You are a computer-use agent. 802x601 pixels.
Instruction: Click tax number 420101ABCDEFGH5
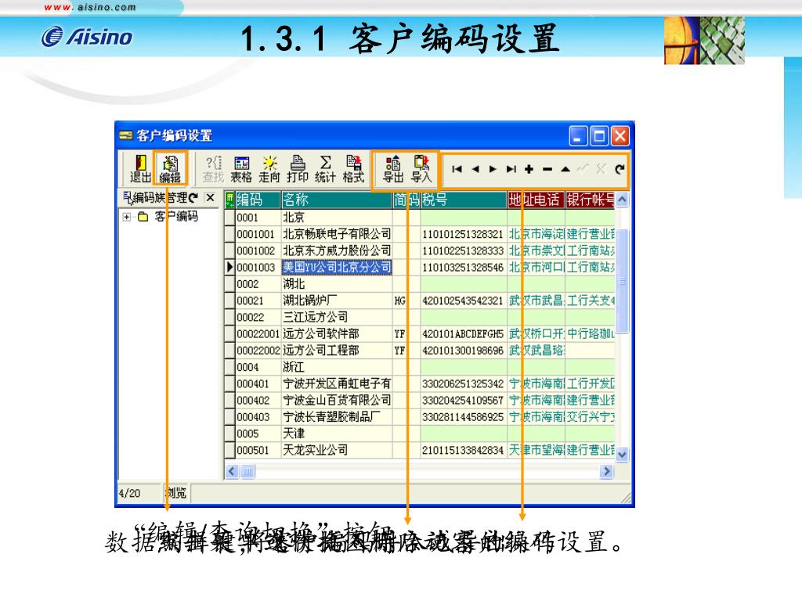[x=463, y=333]
